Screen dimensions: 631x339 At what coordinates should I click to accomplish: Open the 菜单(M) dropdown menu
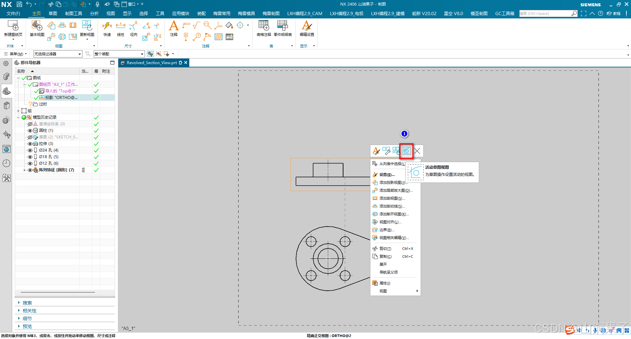15,54
